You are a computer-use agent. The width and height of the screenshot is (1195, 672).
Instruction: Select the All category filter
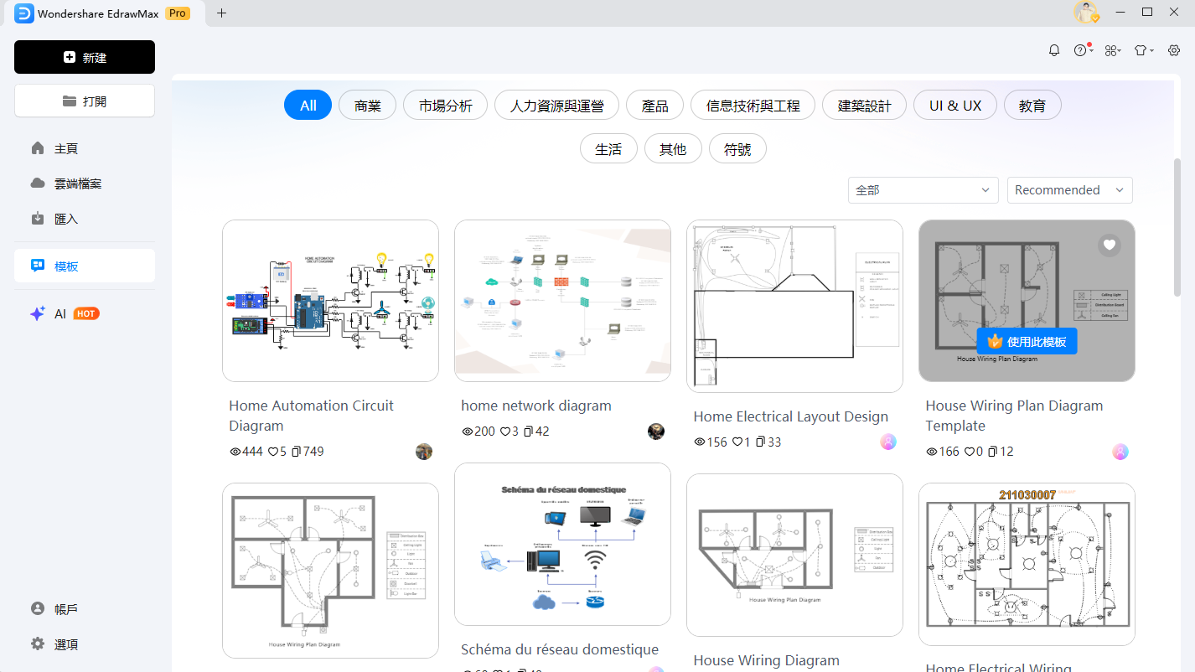click(308, 106)
